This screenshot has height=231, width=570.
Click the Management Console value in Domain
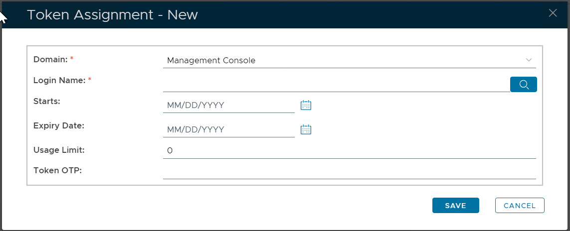pos(211,61)
